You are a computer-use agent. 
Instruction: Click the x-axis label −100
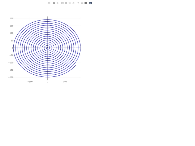point(30,81)
